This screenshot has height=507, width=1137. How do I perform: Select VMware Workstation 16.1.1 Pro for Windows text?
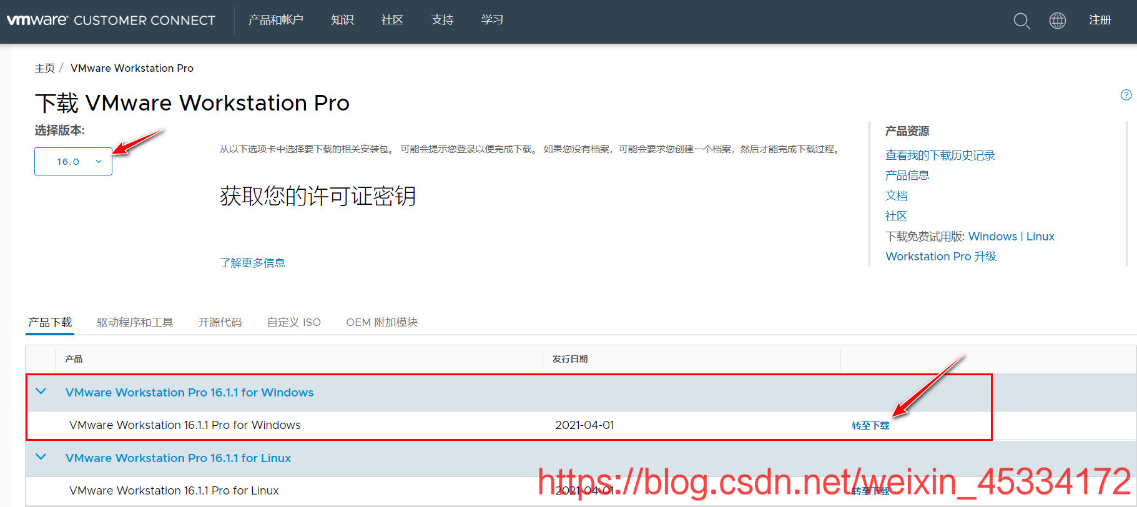185,425
